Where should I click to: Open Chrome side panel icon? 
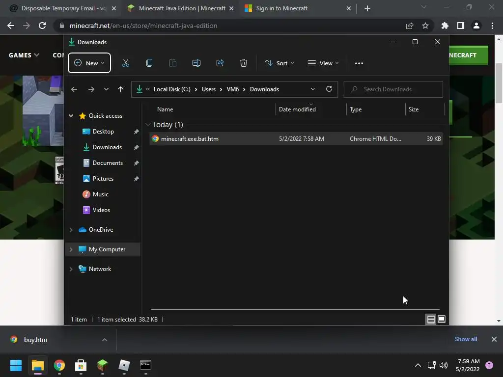pos(461,26)
